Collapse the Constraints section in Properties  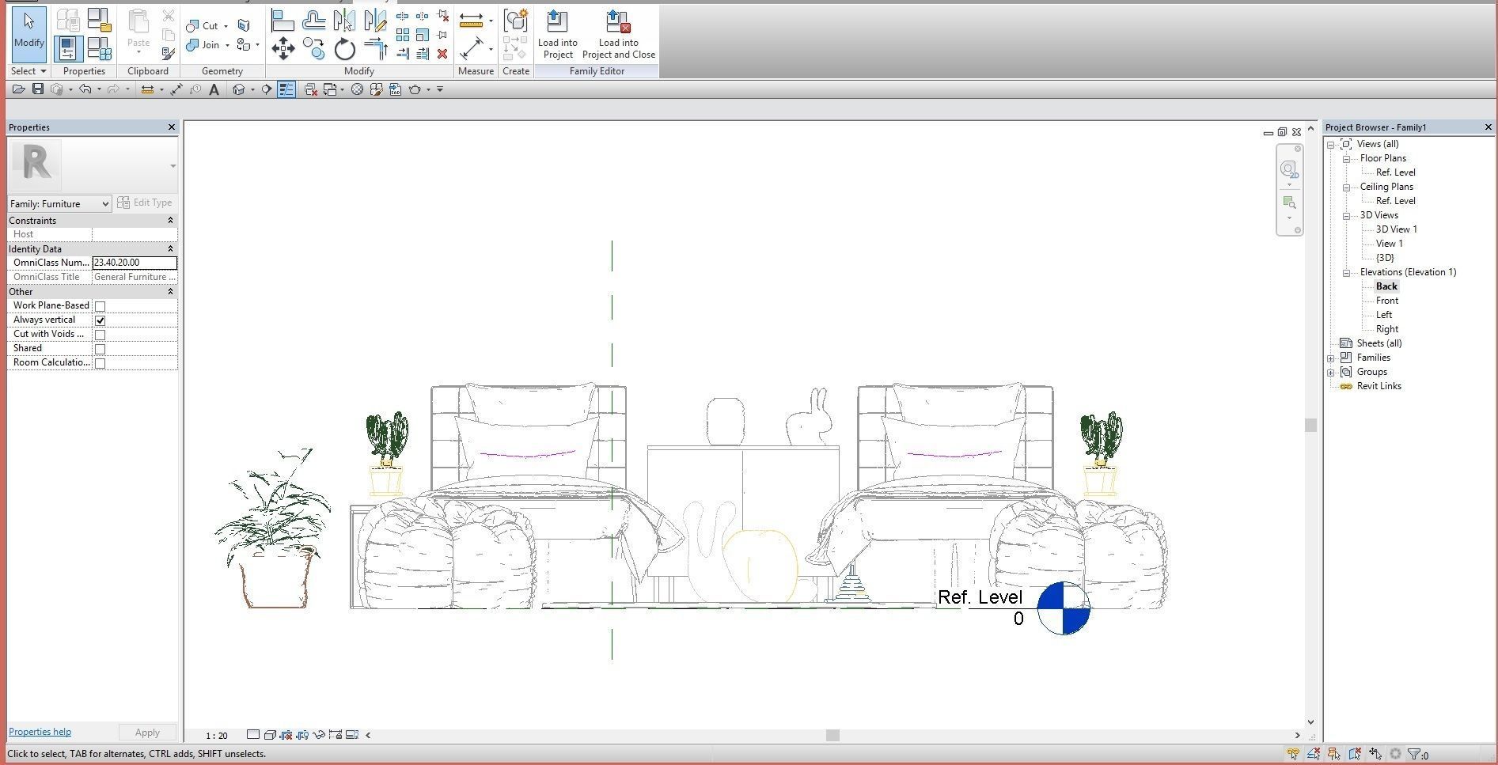[170, 221]
